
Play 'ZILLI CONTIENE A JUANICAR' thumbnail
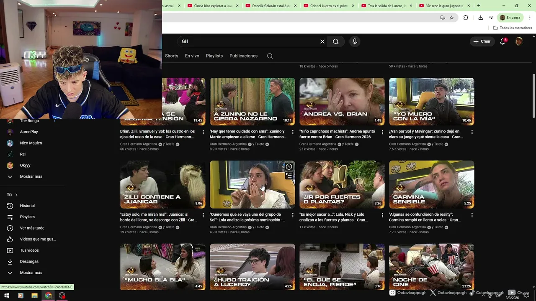163,184
